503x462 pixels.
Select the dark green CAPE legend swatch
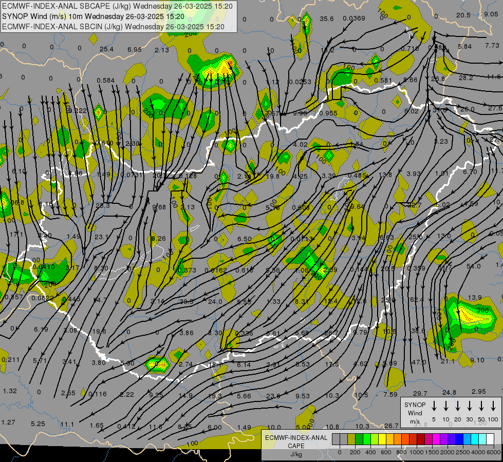pos(359,439)
